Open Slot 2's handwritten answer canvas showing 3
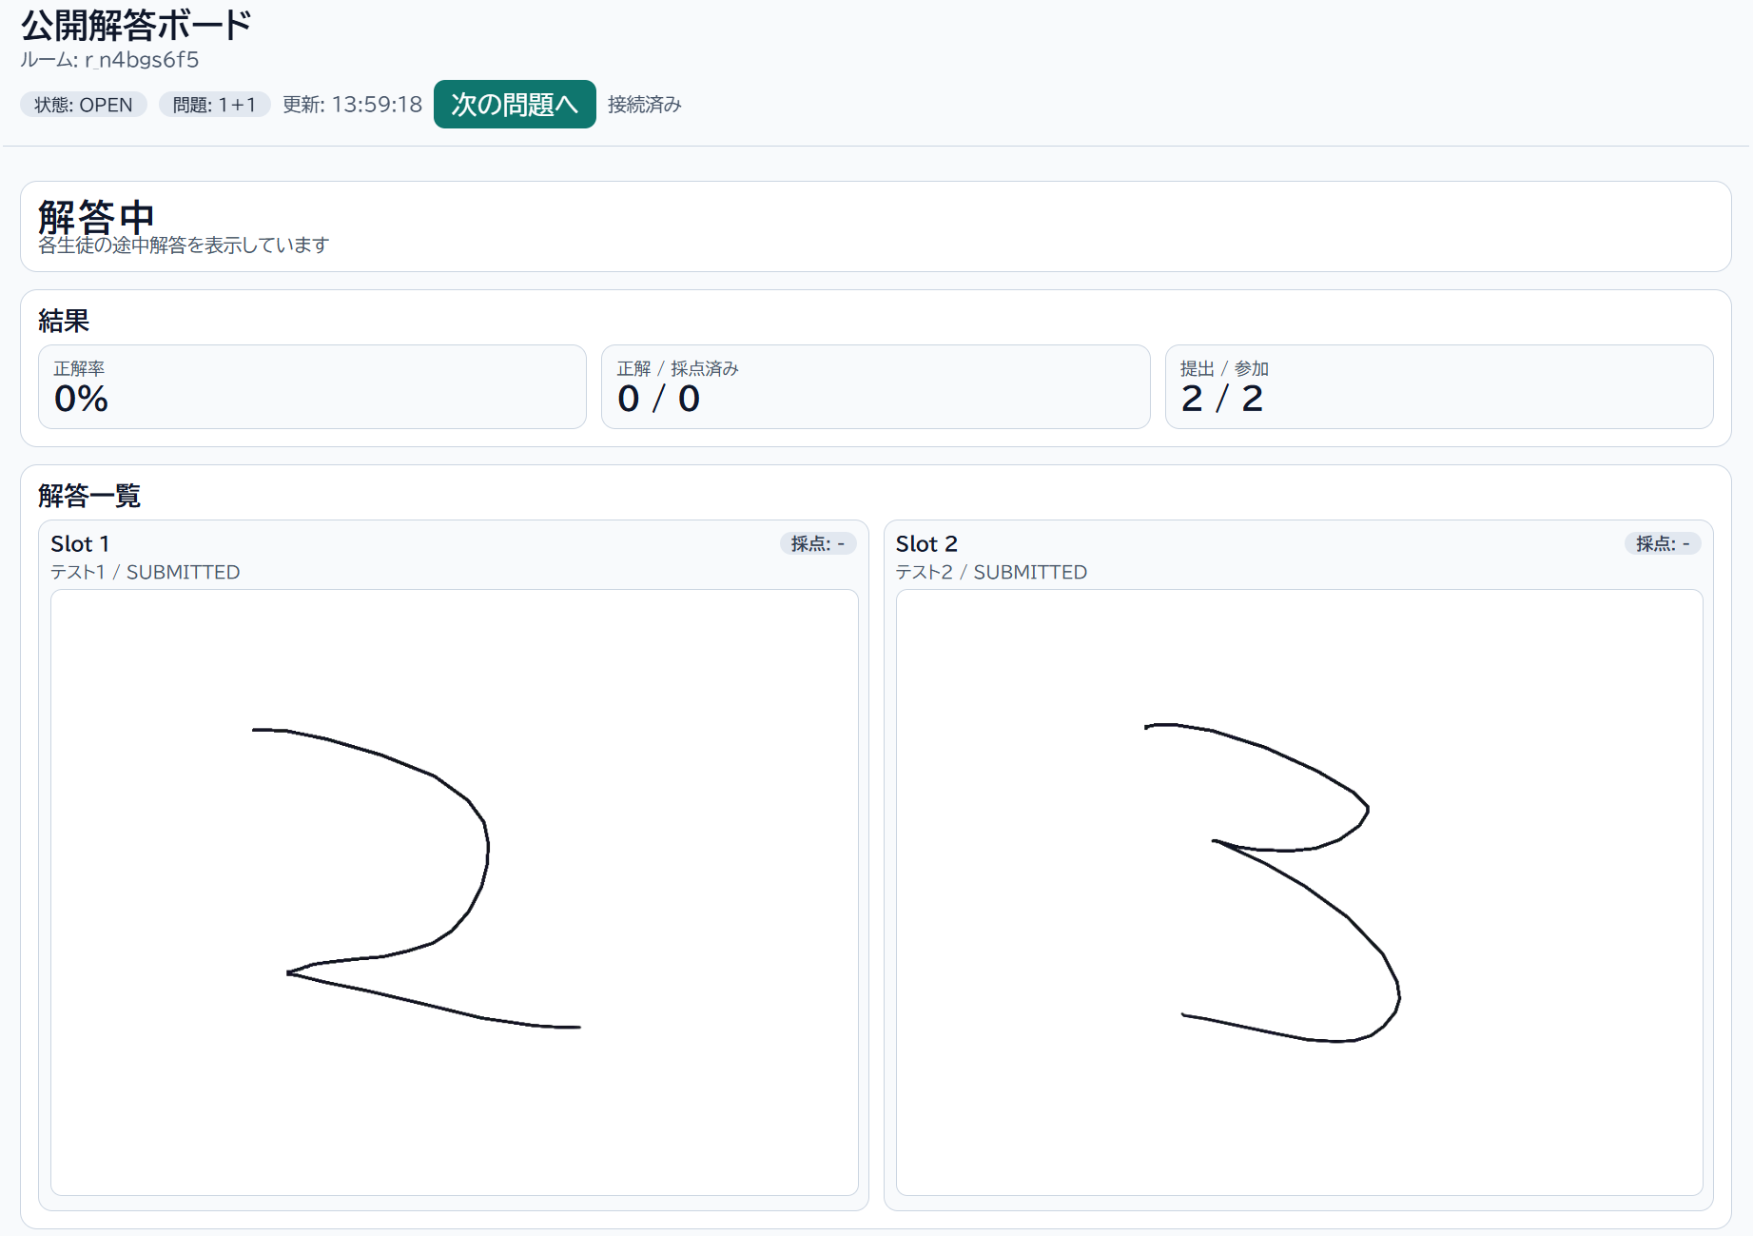The image size is (1753, 1236). [1298, 892]
